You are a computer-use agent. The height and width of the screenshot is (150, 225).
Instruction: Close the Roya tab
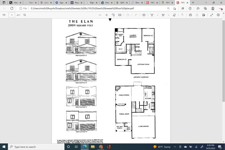click(x=81, y=2)
